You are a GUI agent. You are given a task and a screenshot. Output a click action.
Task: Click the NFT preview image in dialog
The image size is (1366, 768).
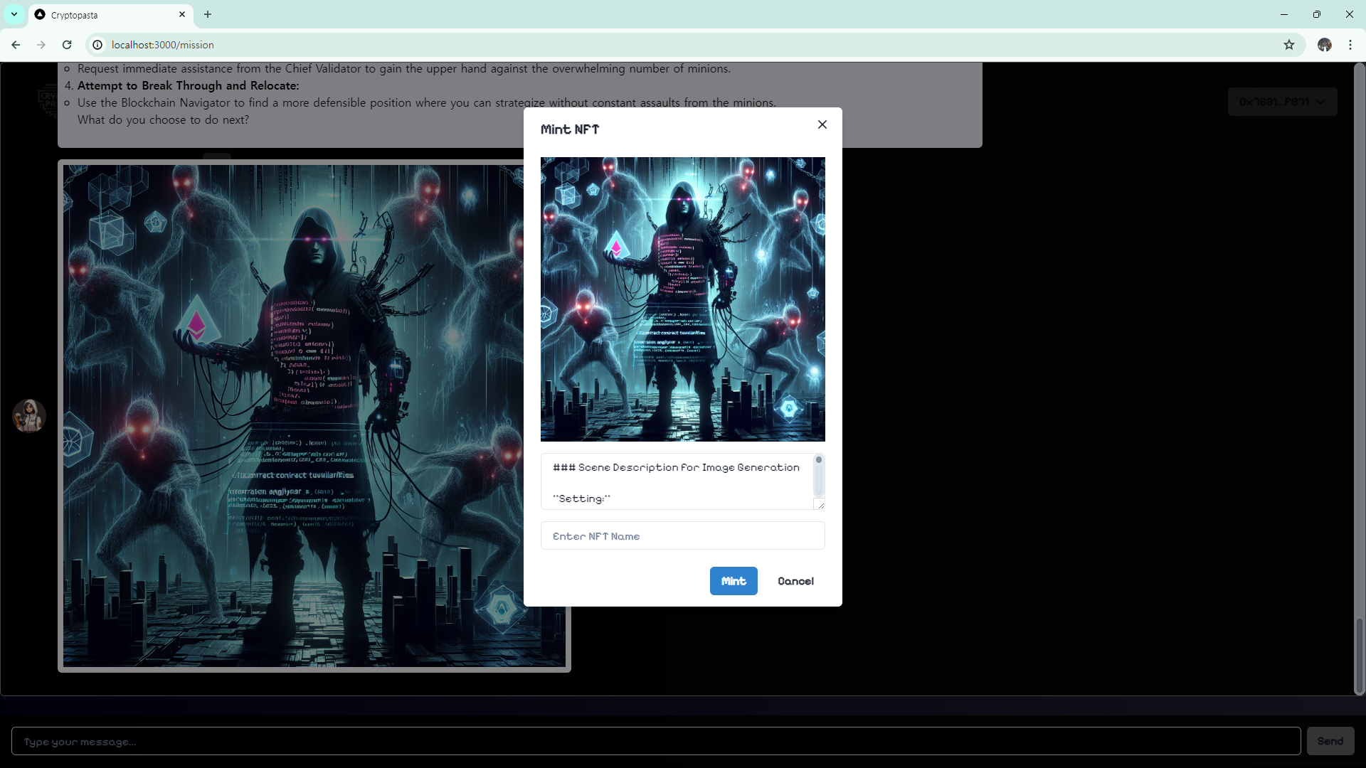coord(682,299)
